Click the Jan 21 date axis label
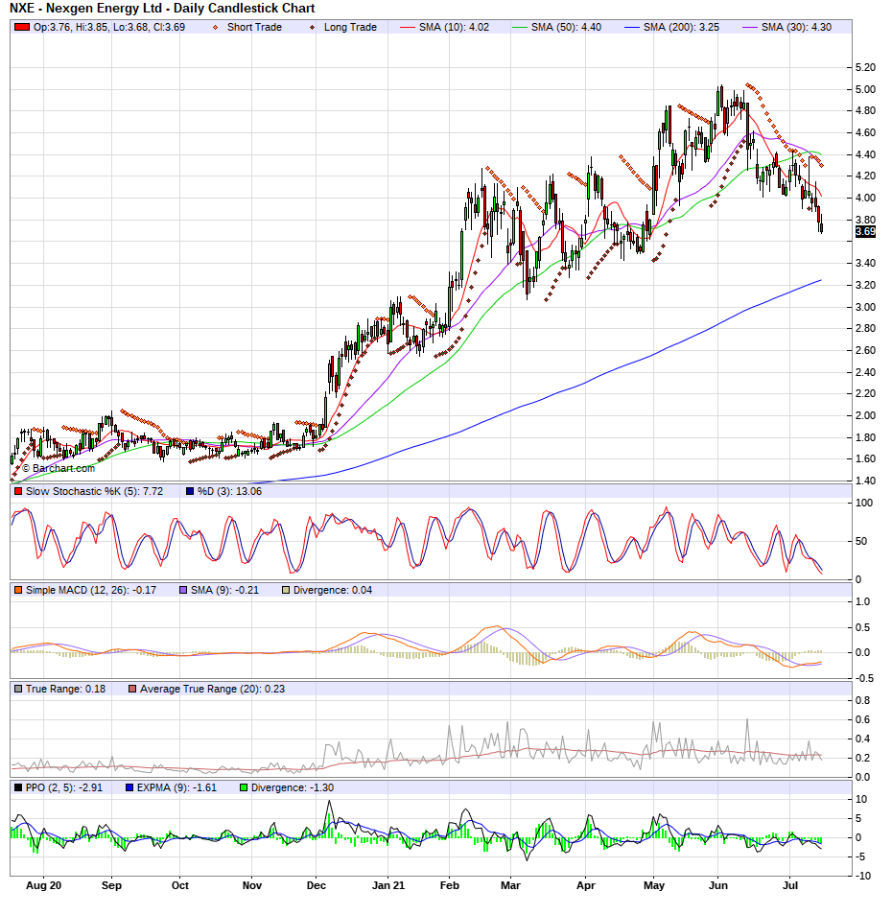The height and width of the screenshot is (915, 892). click(x=388, y=885)
